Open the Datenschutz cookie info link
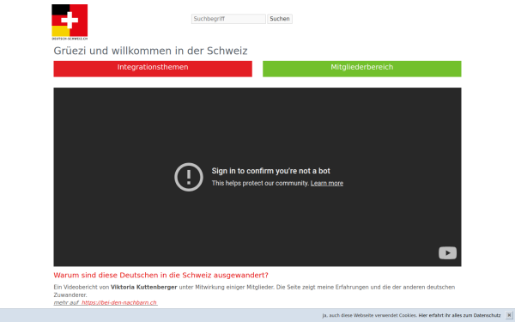The width and height of the screenshot is (515, 322). (x=459, y=315)
